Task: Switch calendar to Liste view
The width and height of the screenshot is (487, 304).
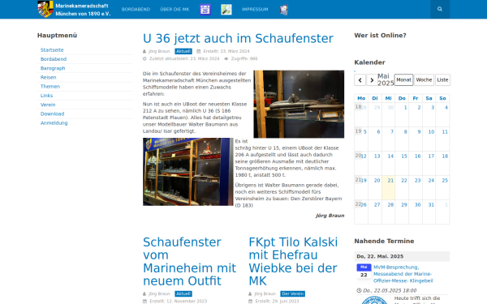Action: coord(442,79)
